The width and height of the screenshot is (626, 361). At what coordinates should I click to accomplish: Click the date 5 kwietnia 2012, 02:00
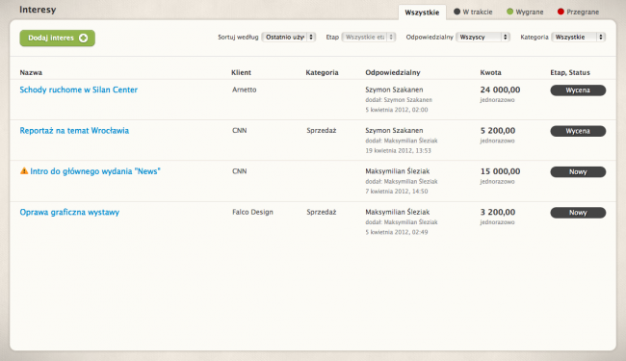click(x=397, y=110)
